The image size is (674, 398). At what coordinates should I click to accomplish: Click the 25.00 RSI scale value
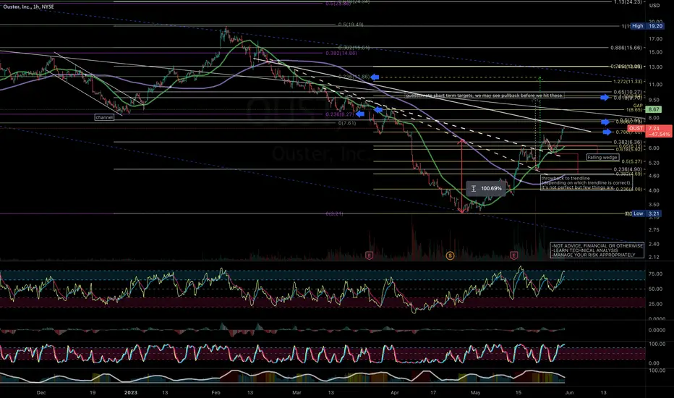655,304
